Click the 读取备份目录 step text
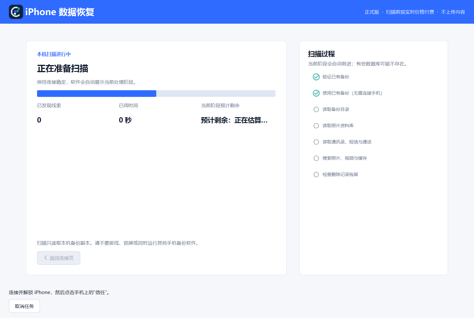 (336, 109)
